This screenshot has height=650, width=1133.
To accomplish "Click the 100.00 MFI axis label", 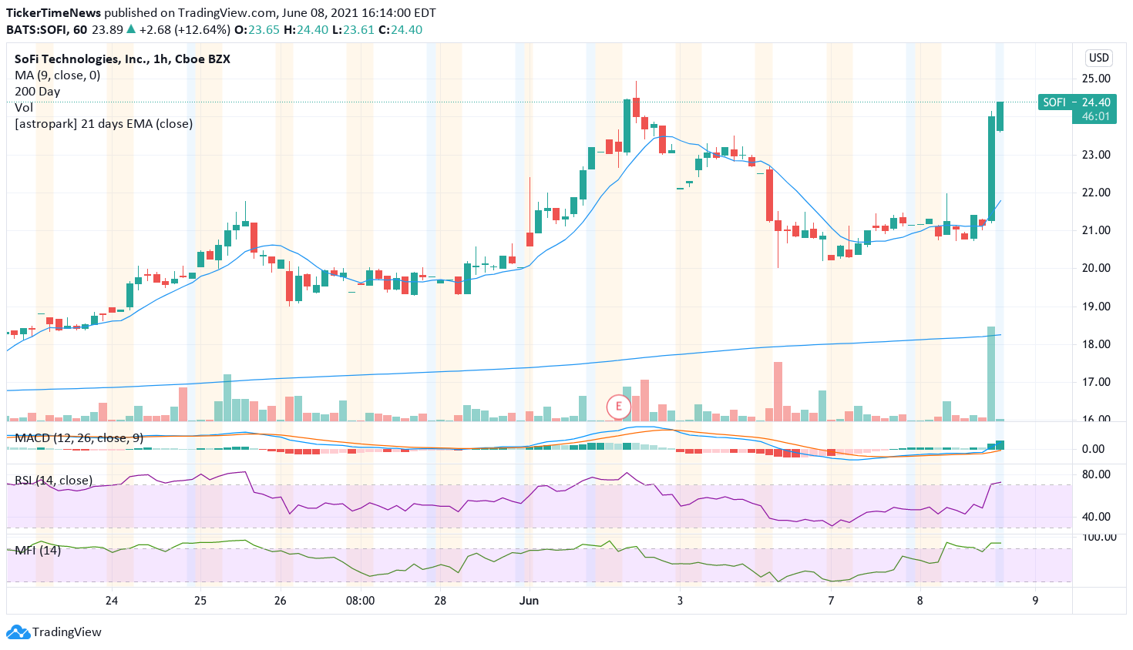I will click(x=1099, y=537).
